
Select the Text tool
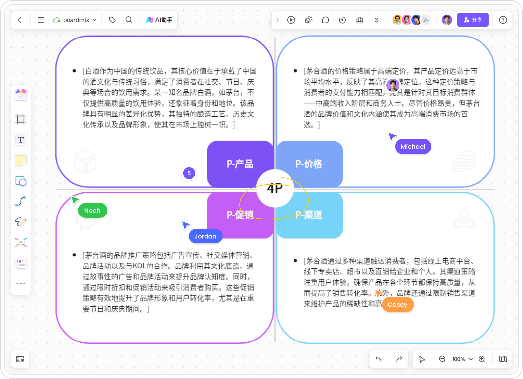21,140
